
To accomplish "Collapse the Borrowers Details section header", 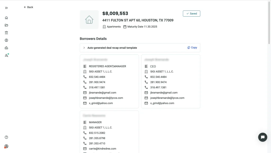I will click(93, 39).
